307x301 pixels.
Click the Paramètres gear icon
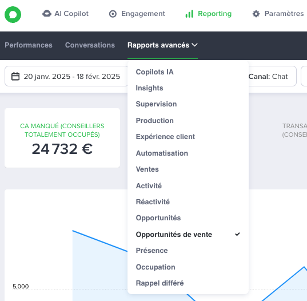click(256, 14)
